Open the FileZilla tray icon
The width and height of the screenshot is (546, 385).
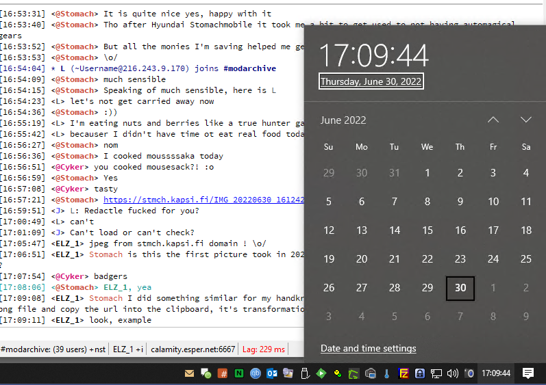404,373
